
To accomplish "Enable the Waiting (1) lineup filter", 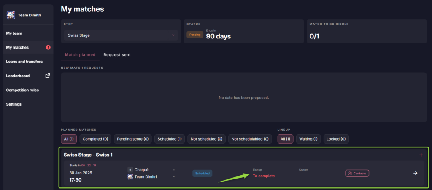I will pos(308,139).
